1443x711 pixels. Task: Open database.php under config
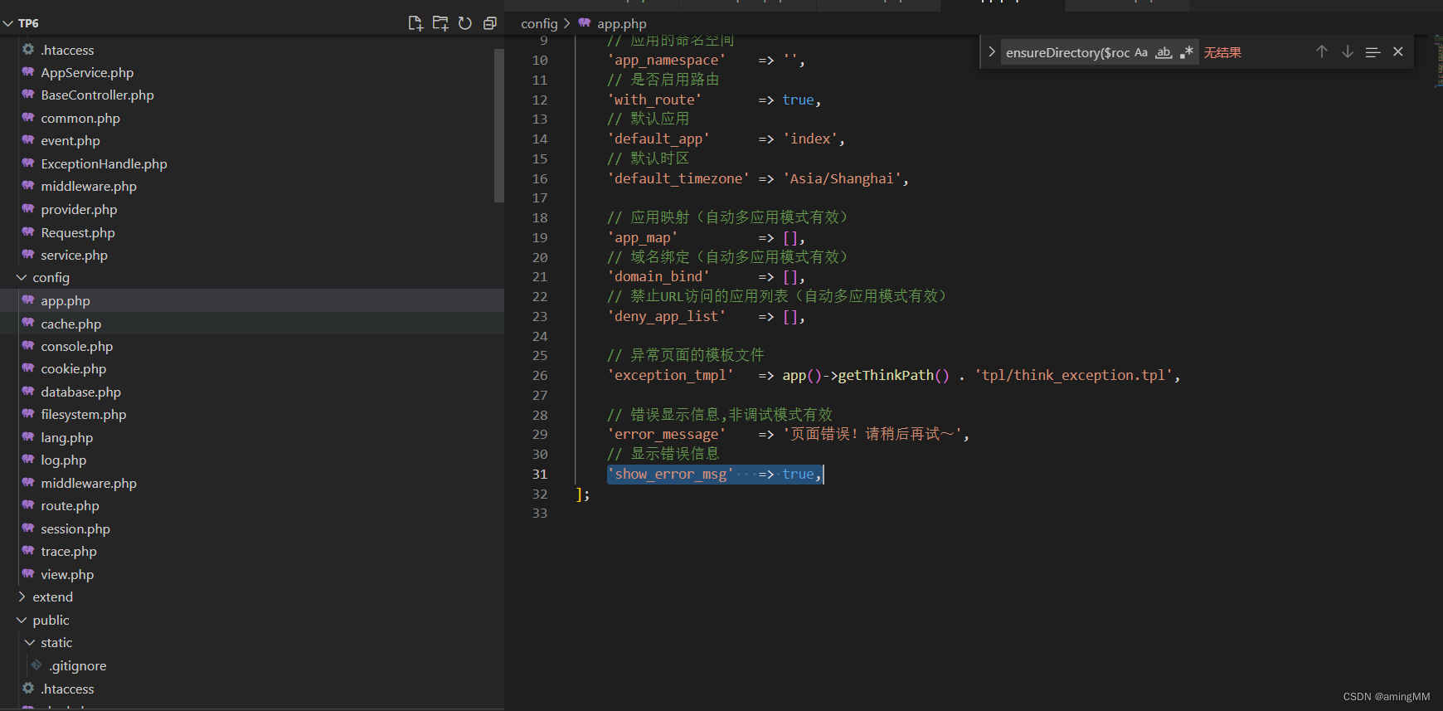[x=80, y=392]
